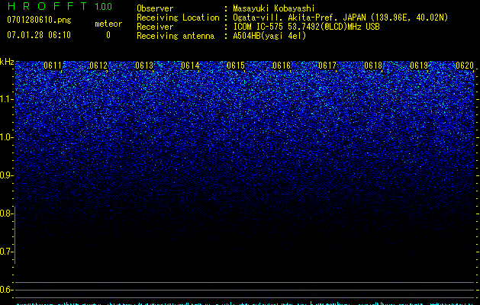Click the 0614 time marker

tap(190, 66)
